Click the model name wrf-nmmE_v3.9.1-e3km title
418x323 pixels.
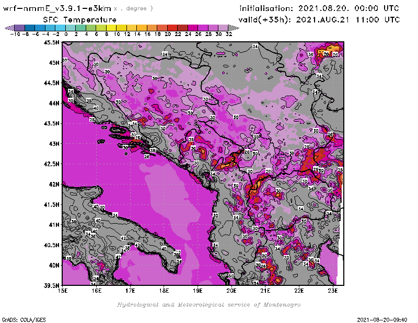click(57, 8)
